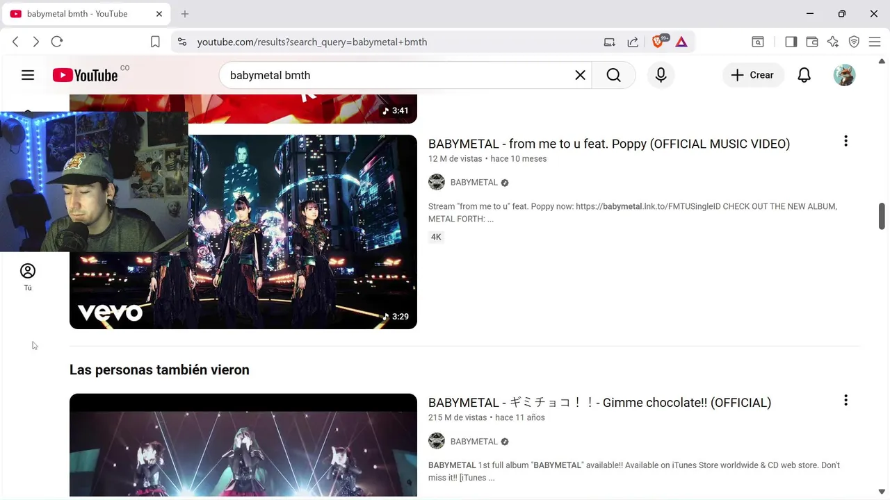Open the Tú sidebar section
Viewport: 890px width, 500px height.
click(x=28, y=276)
